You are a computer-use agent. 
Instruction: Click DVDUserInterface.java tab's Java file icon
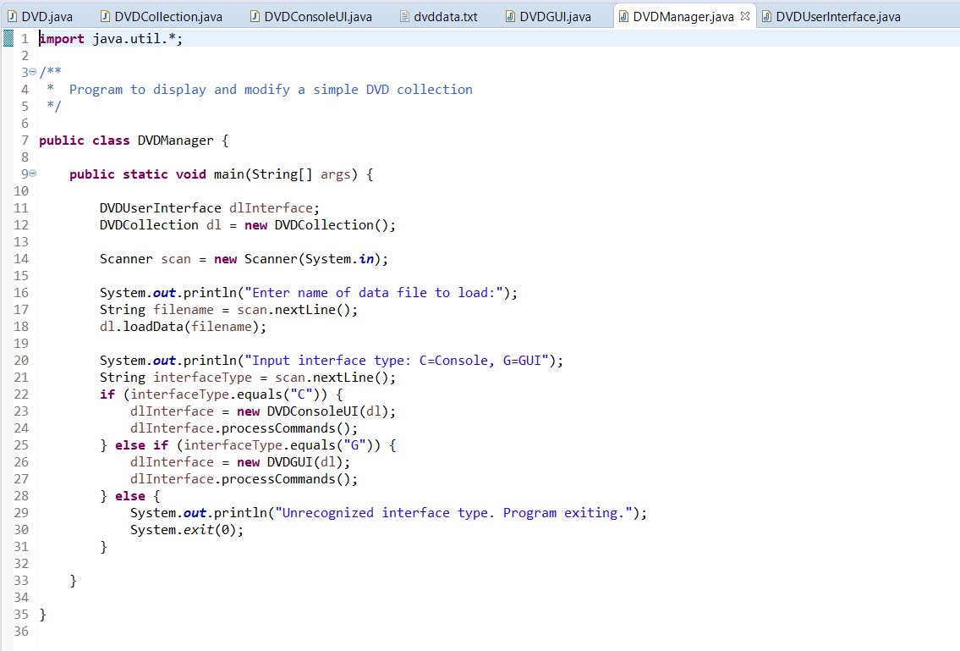coord(765,15)
